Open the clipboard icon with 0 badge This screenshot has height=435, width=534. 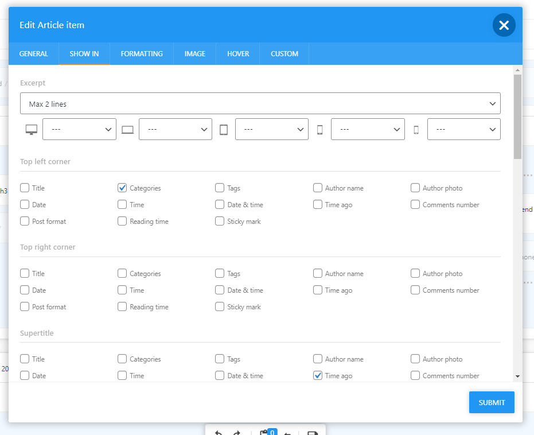click(265, 433)
